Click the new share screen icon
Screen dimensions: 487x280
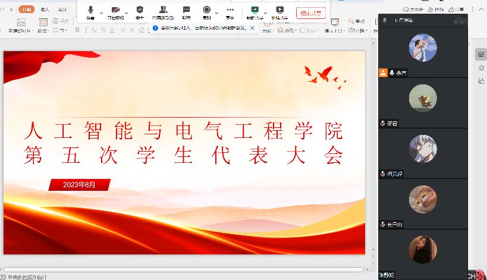[x=255, y=11]
